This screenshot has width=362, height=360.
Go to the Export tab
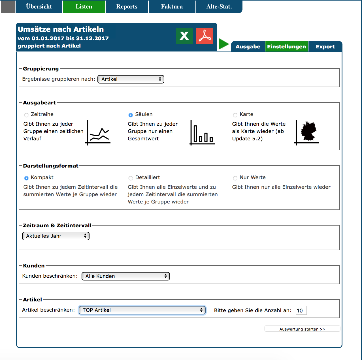[x=325, y=47]
